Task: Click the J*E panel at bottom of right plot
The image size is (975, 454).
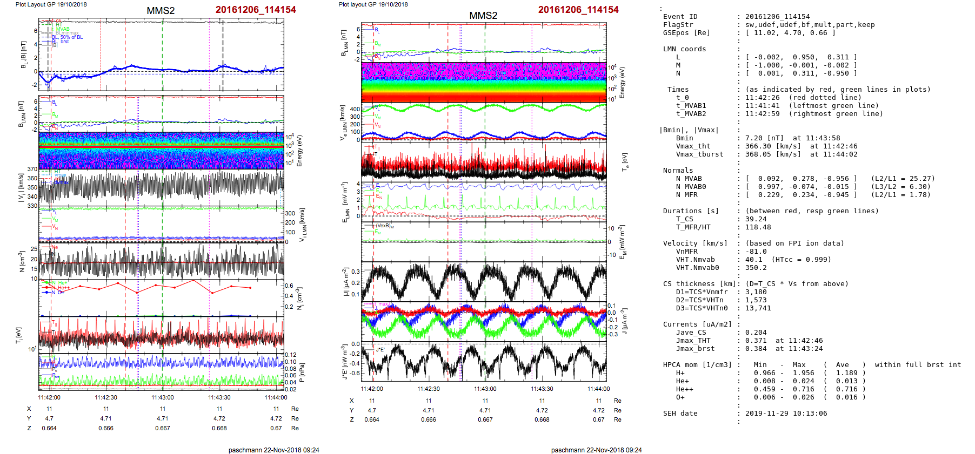Action: (x=484, y=362)
